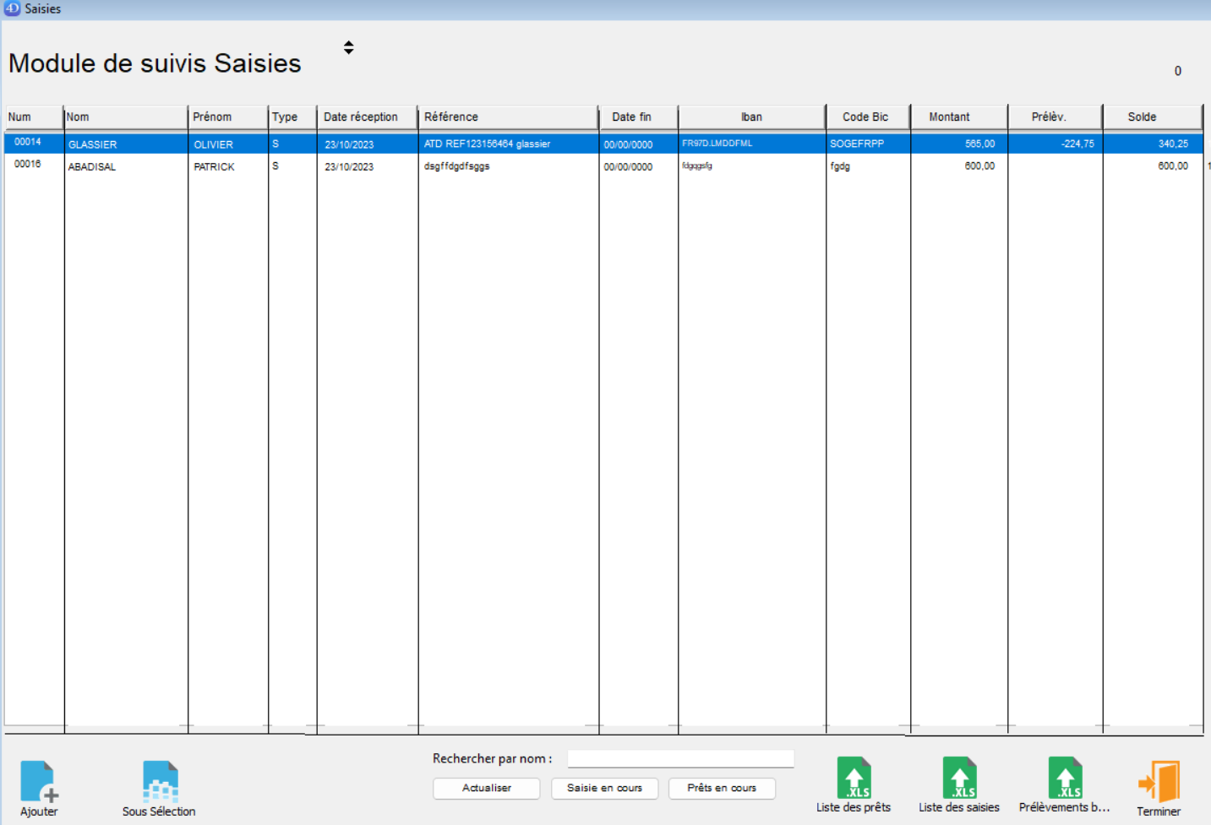Click the ABADISAL name cell
The height and width of the screenshot is (825, 1211).
point(92,167)
